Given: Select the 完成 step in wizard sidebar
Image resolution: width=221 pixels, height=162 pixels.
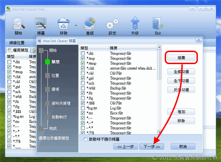Looking at the screenshot, I should (x=53, y=128).
